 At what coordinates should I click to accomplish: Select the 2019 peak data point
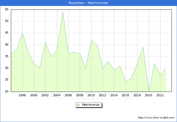tap(143, 47)
